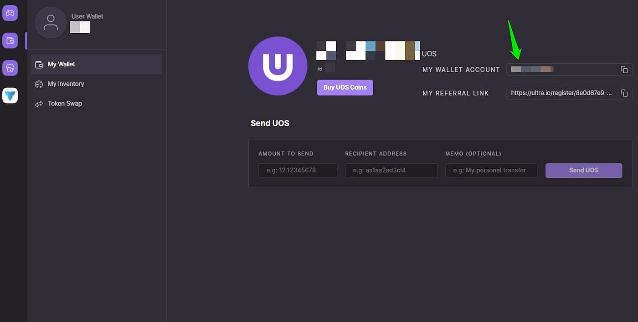Screen dimensions: 638x322
Task: Open the marketplace cart icon in left rail
Action: pyautogui.click(x=10, y=68)
